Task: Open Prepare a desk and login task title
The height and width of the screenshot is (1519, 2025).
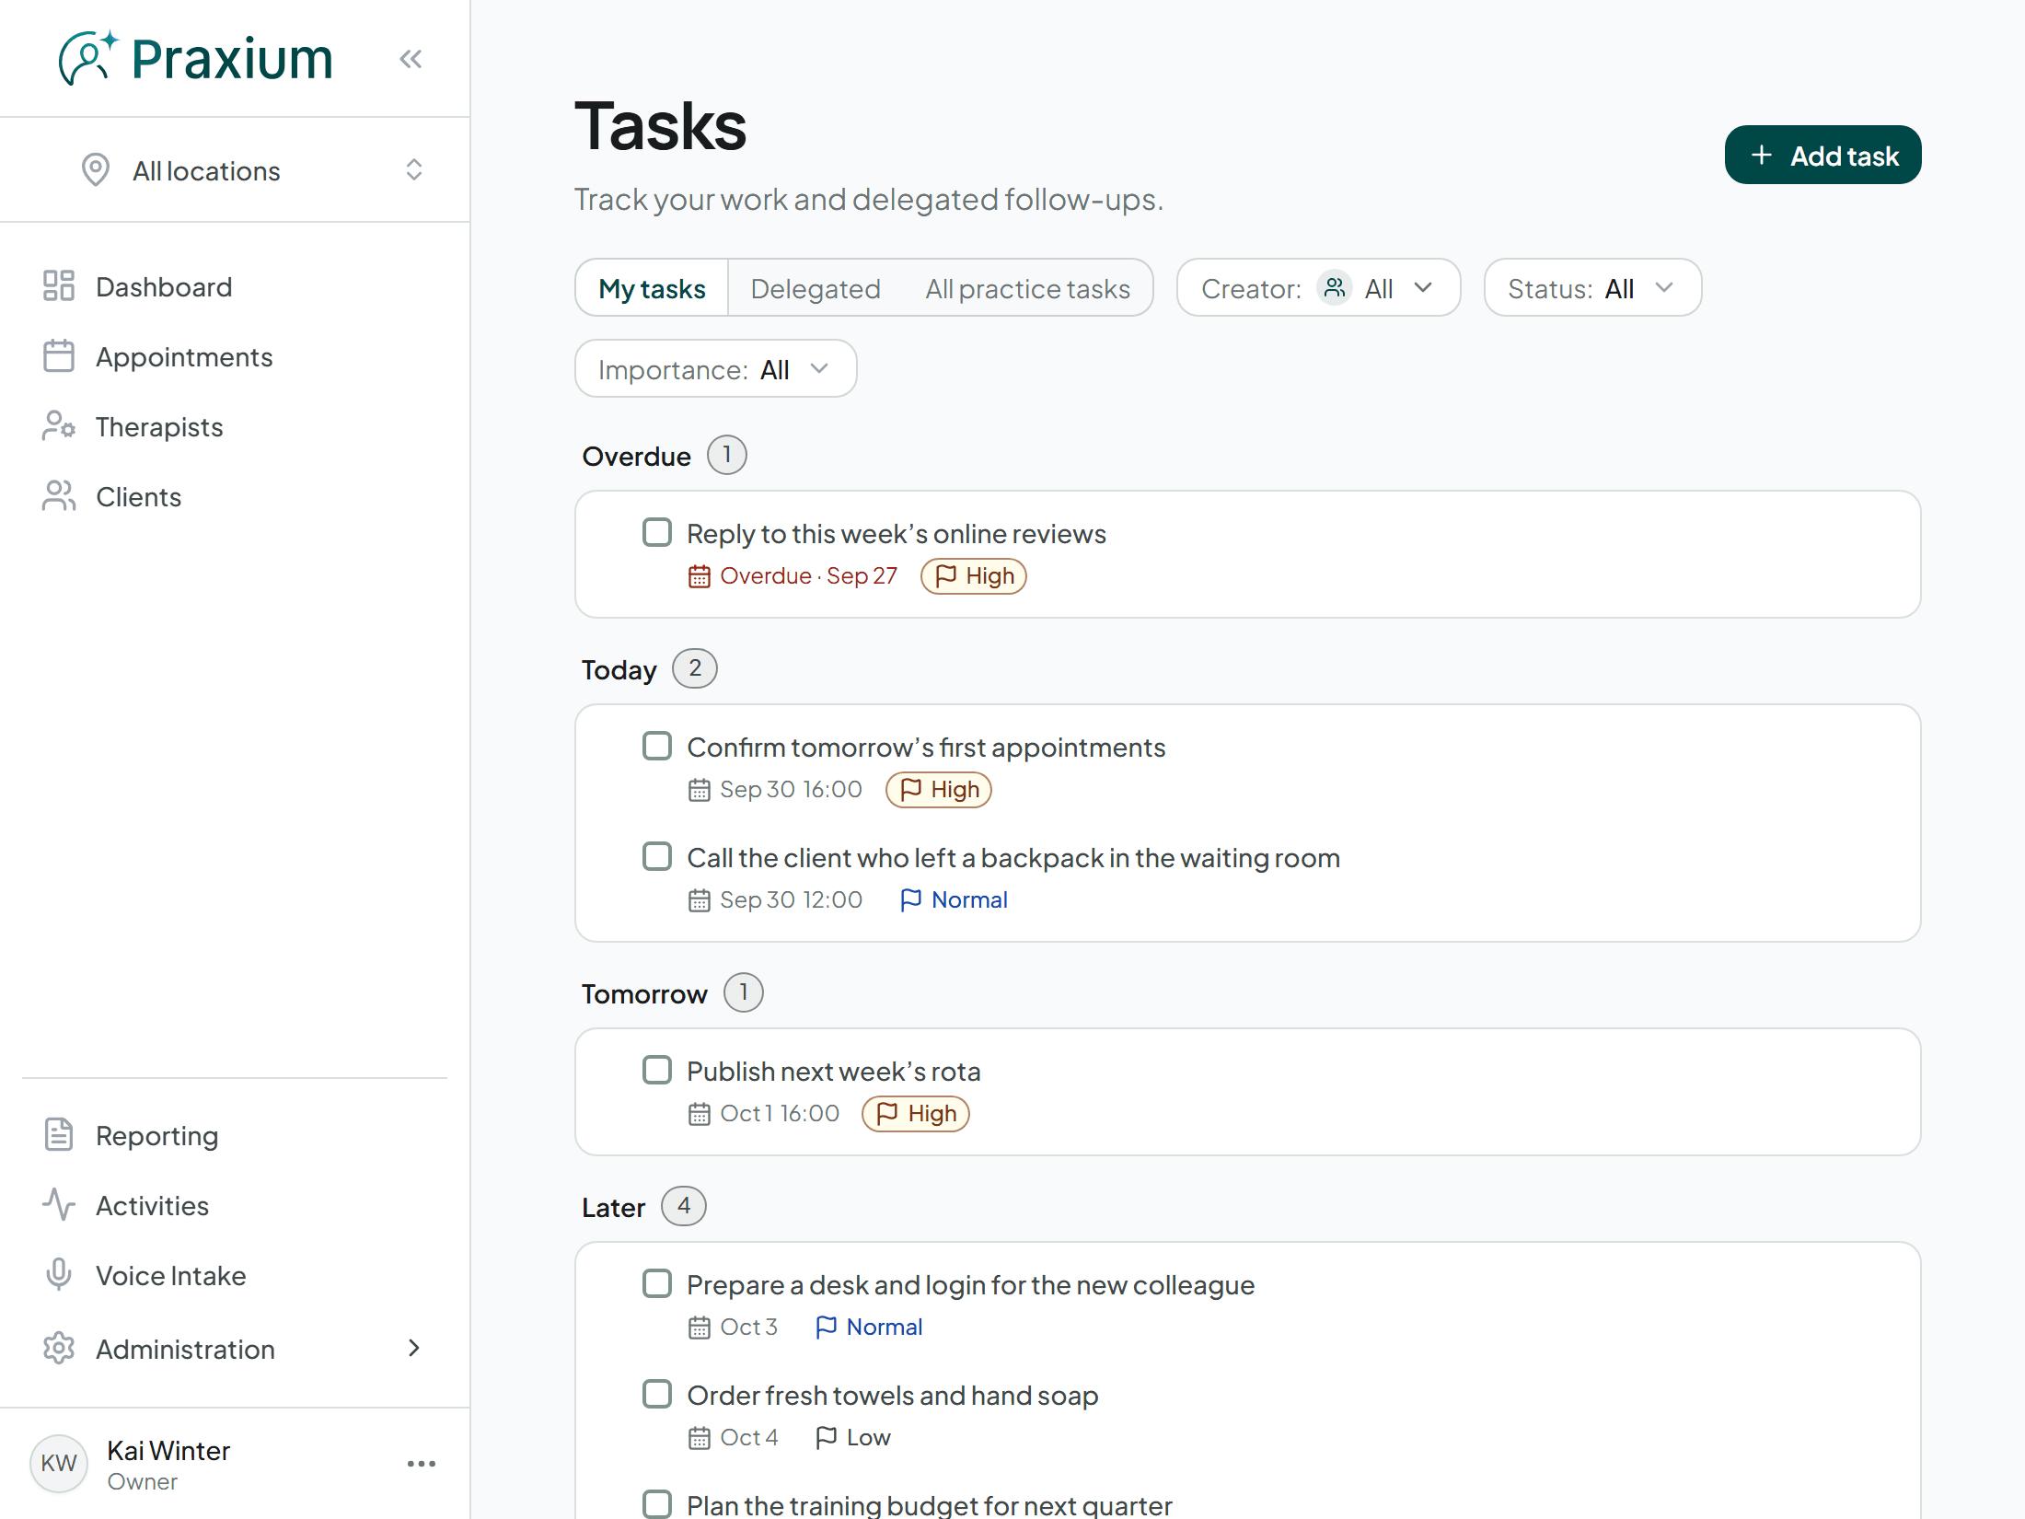Action: point(970,1284)
